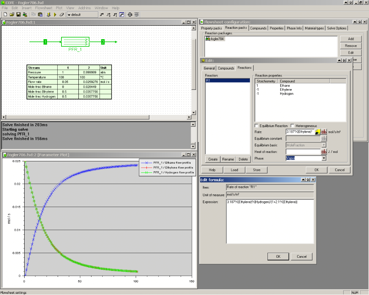Click the yellow Solve play arrow
369x295 pixels.
click(55, 15)
